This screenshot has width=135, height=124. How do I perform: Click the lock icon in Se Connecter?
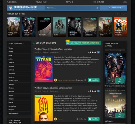(x=110, y=8)
